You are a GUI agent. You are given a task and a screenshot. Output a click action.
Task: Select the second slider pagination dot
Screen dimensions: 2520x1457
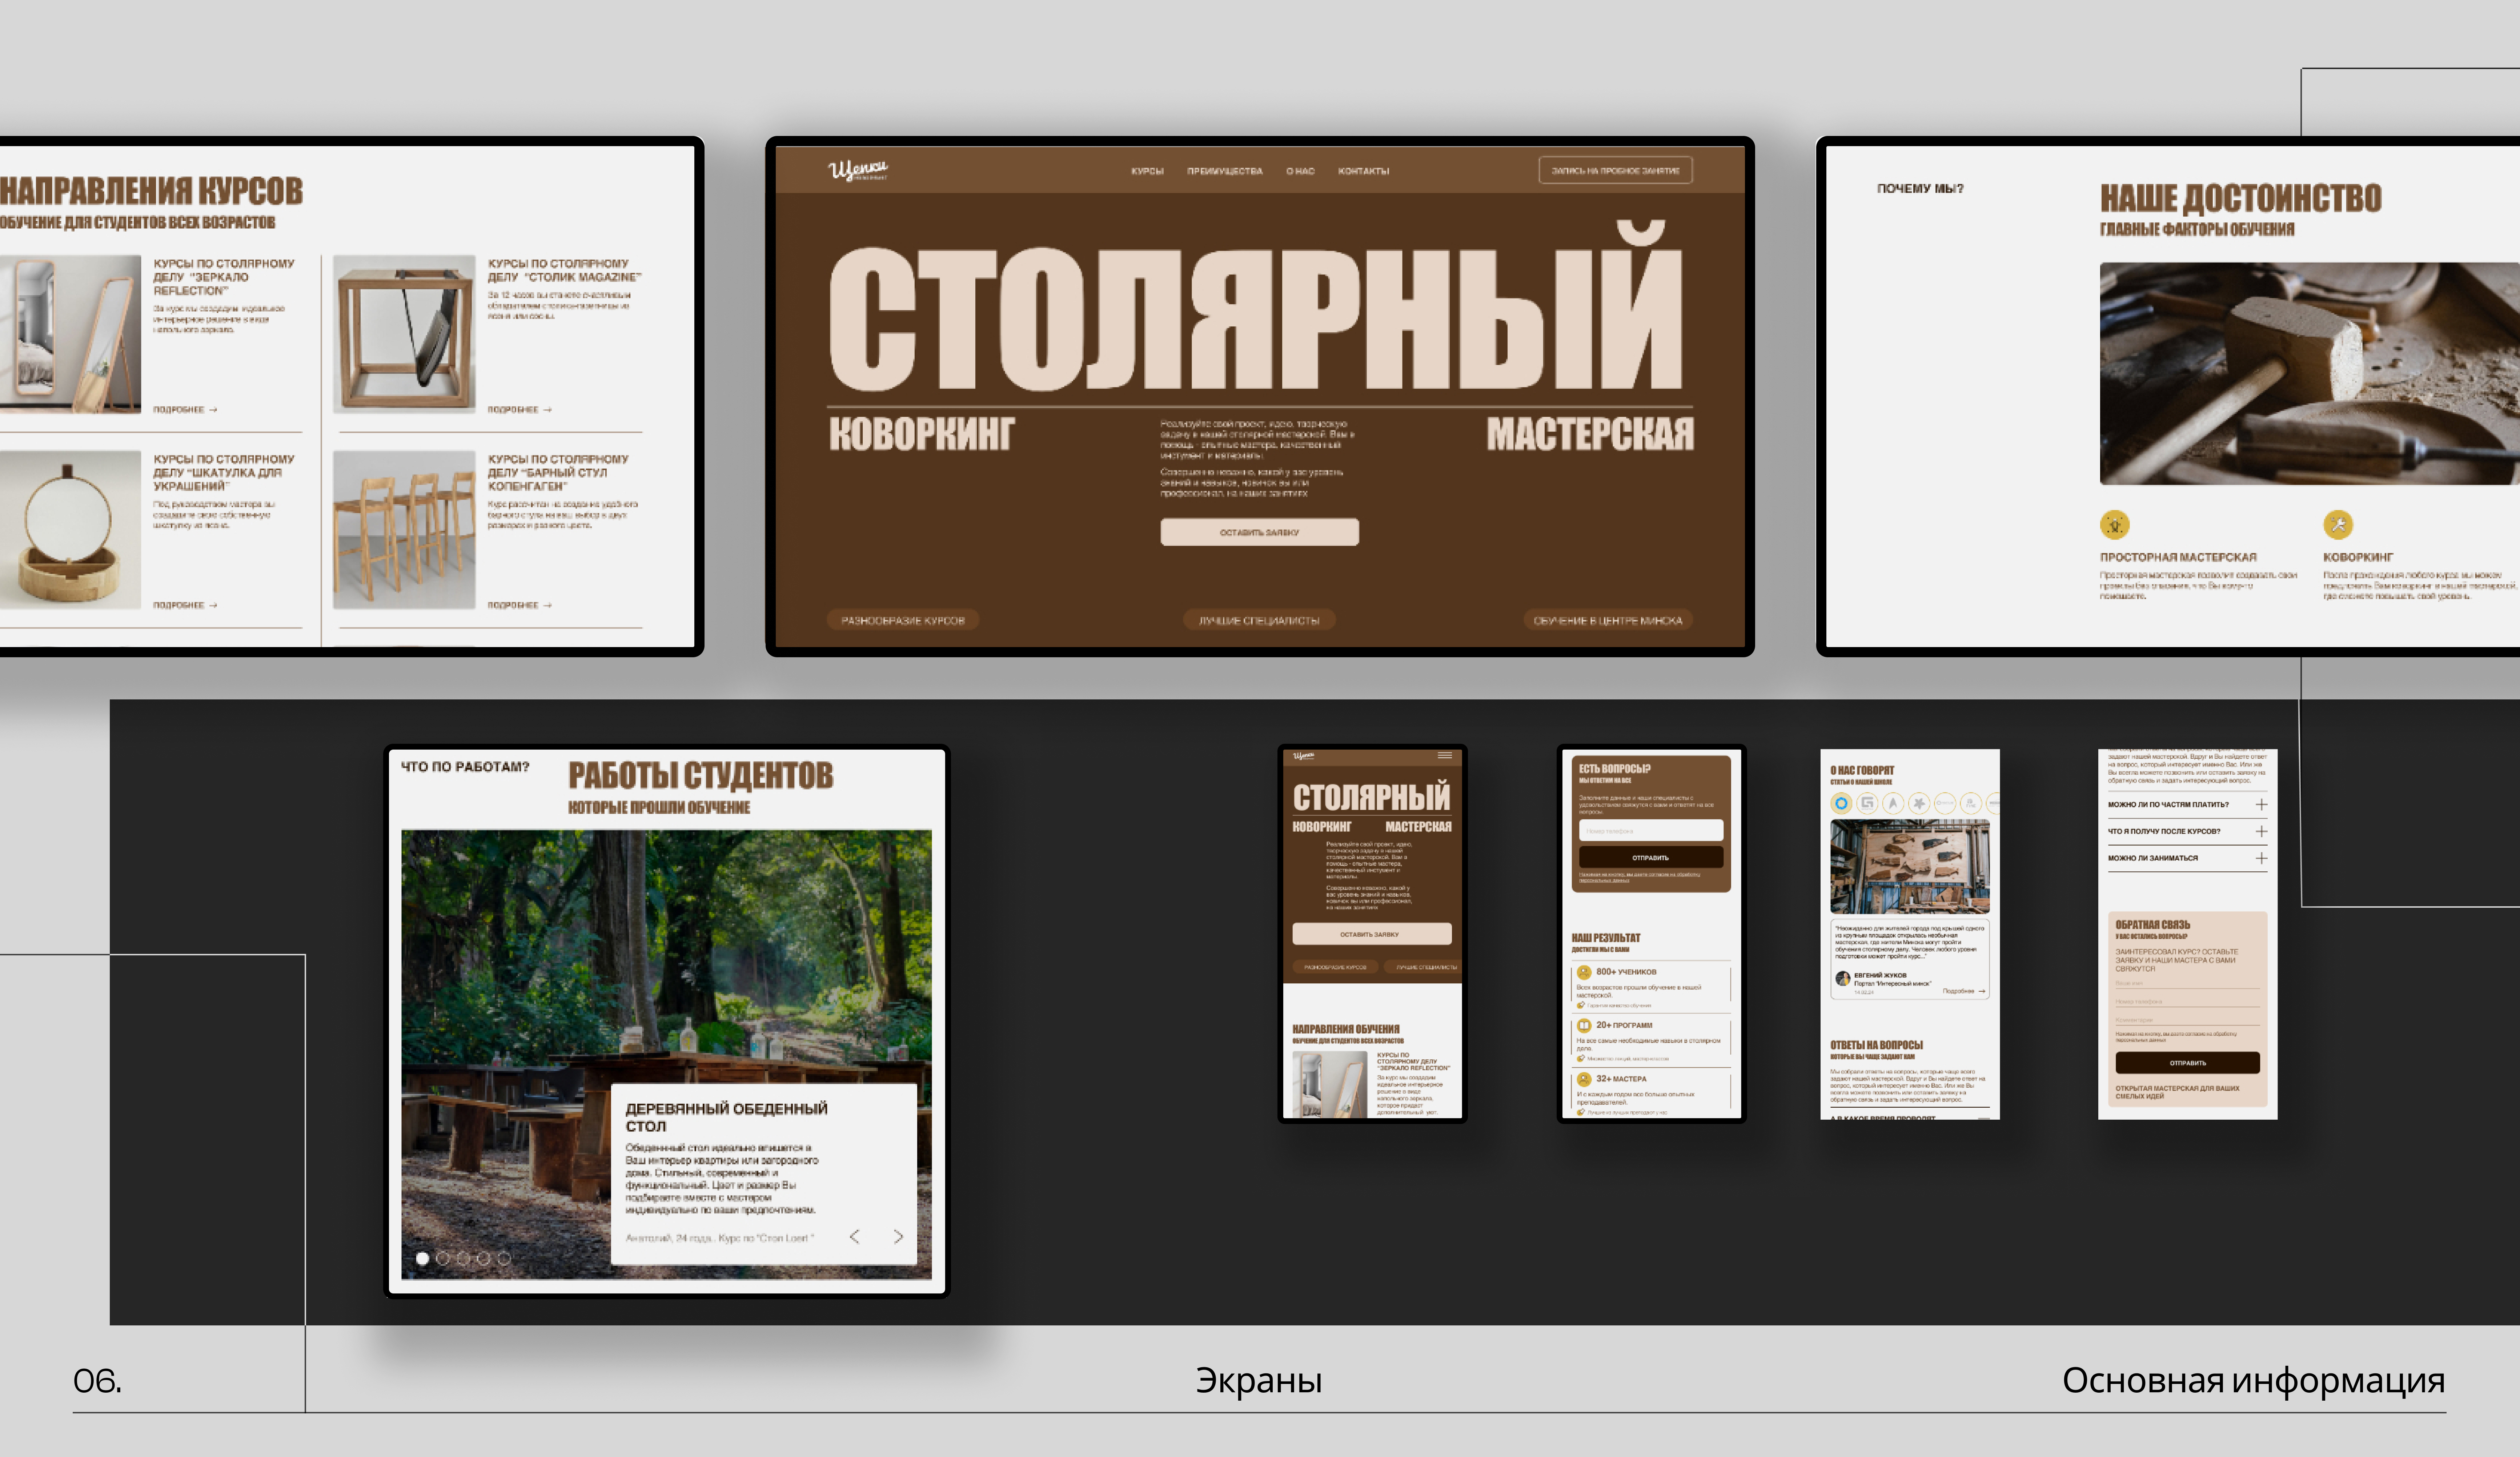(x=443, y=1258)
